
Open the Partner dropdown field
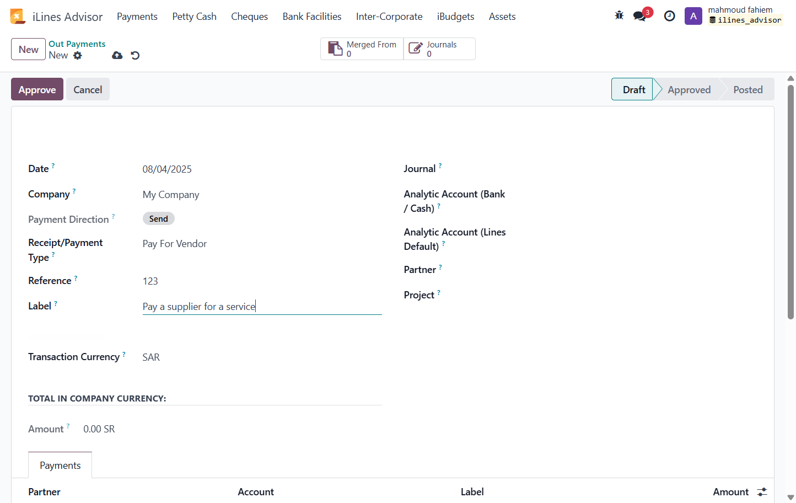[637, 270]
